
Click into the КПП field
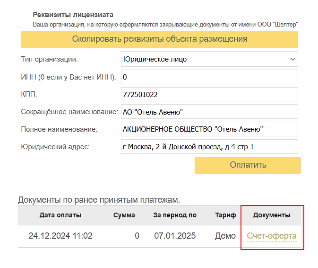(x=209, y=94)
